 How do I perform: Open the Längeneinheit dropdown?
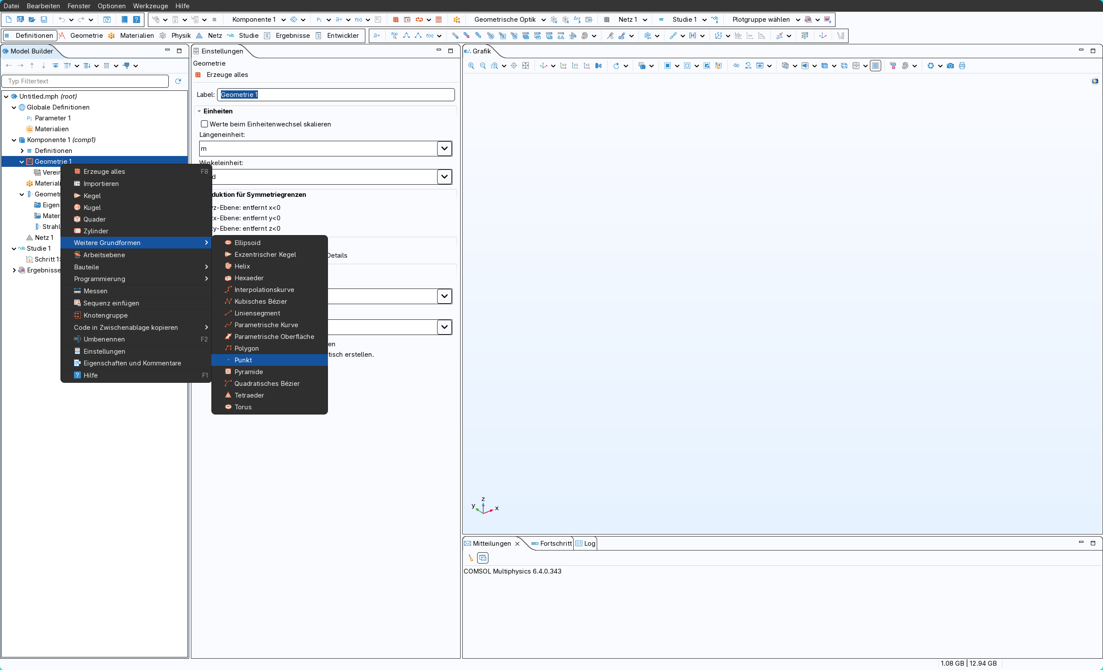tap(444, 149)
